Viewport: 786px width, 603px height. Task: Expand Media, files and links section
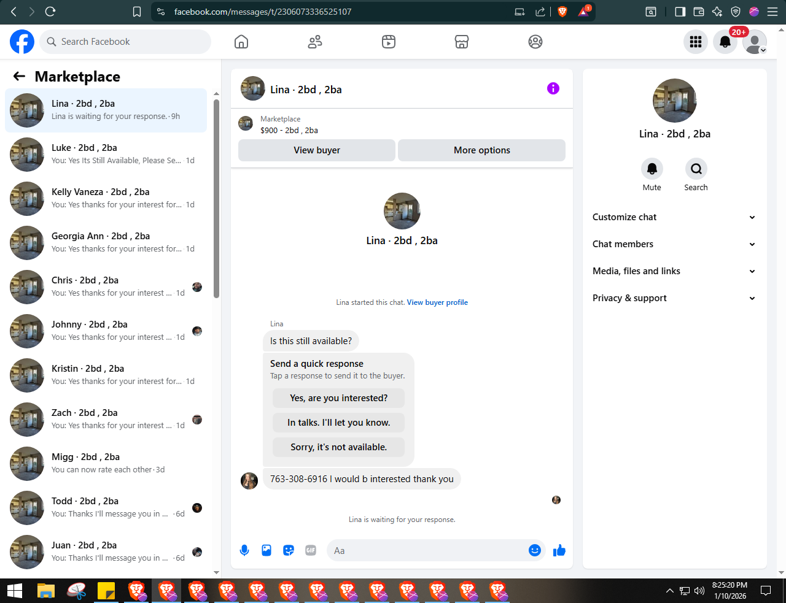(x=674, y=271)
